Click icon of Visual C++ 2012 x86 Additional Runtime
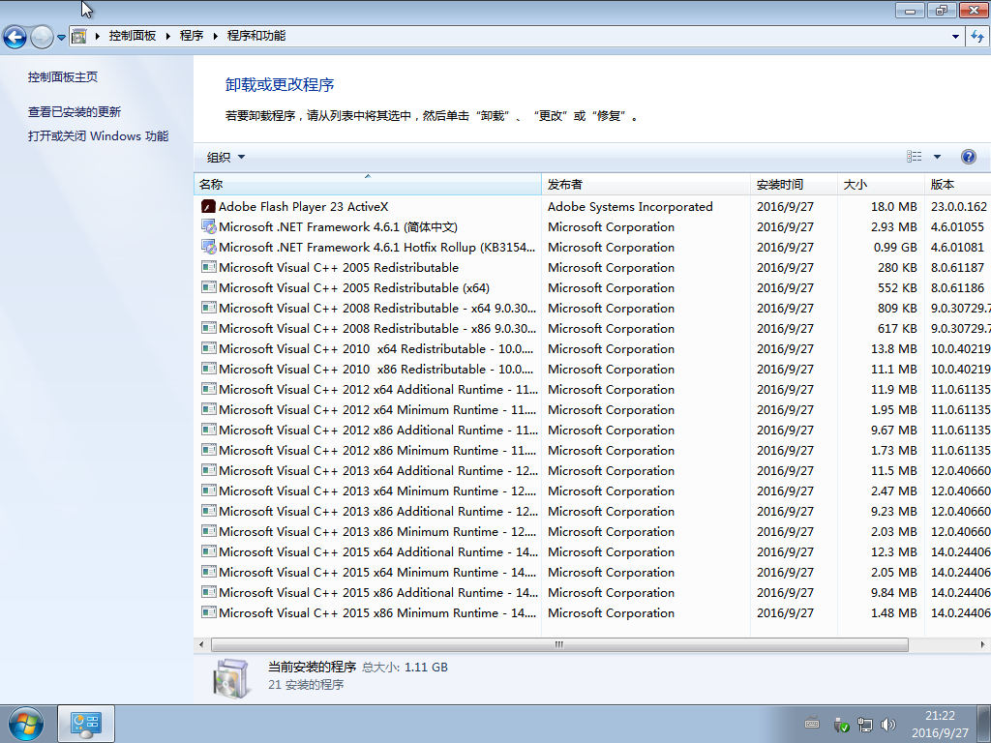The width and height of the screenshot is (991, 743). coord(209,430)
